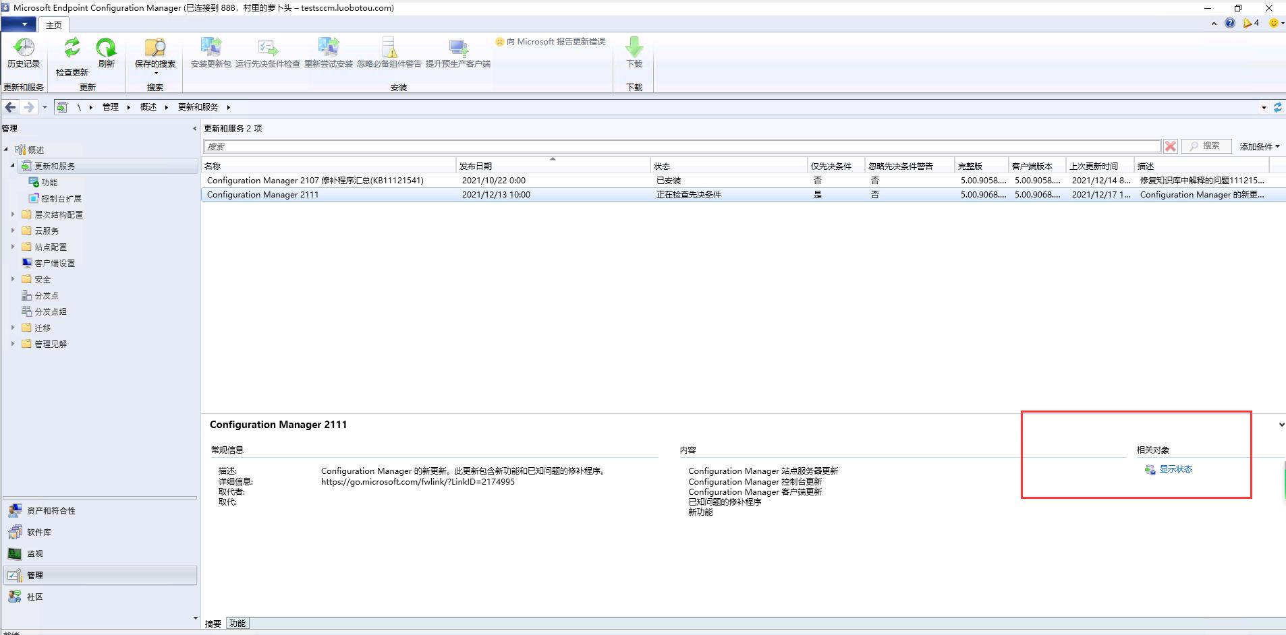
Task: Click Report update error to Microsoft
Action: pos(550,42)
